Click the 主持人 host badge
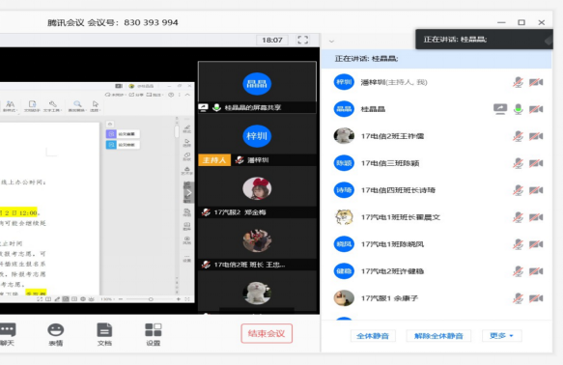Viewport: 563px width, 365px height. point(214,160)
